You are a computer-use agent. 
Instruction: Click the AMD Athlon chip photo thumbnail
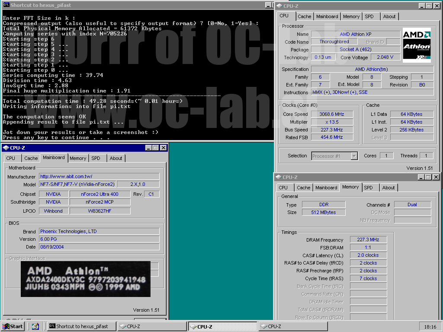click(x=85, y=279)
